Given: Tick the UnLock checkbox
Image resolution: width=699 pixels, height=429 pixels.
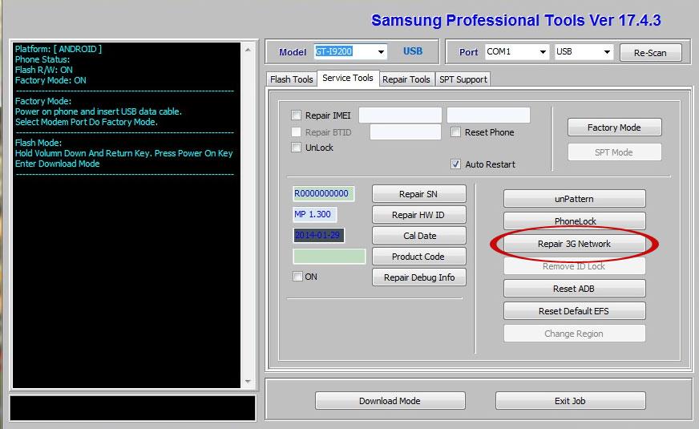Looking at the screenshot, I should pos(296,148).
